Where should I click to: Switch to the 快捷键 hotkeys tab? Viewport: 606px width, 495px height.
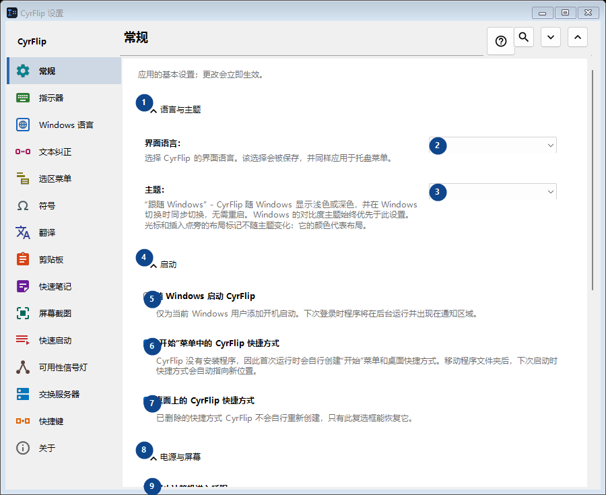64,421
